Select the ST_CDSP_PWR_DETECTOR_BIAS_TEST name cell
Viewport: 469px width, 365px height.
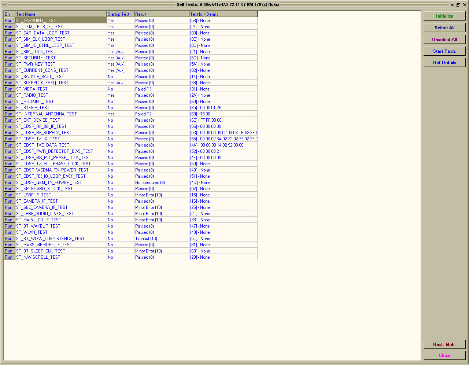61,151
